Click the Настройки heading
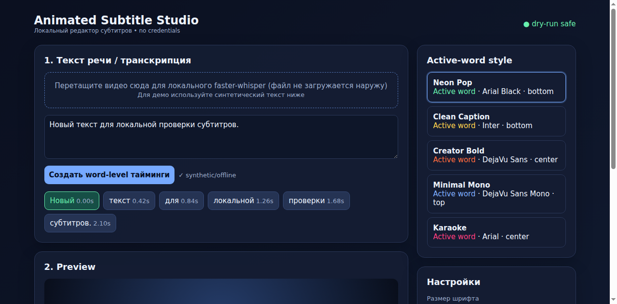The height and width of the screenshot is (304, 617). (x=454, y=282)
